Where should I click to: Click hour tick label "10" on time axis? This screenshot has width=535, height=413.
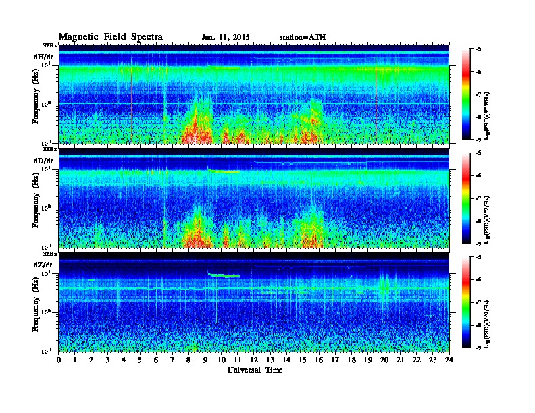[222, 360]
